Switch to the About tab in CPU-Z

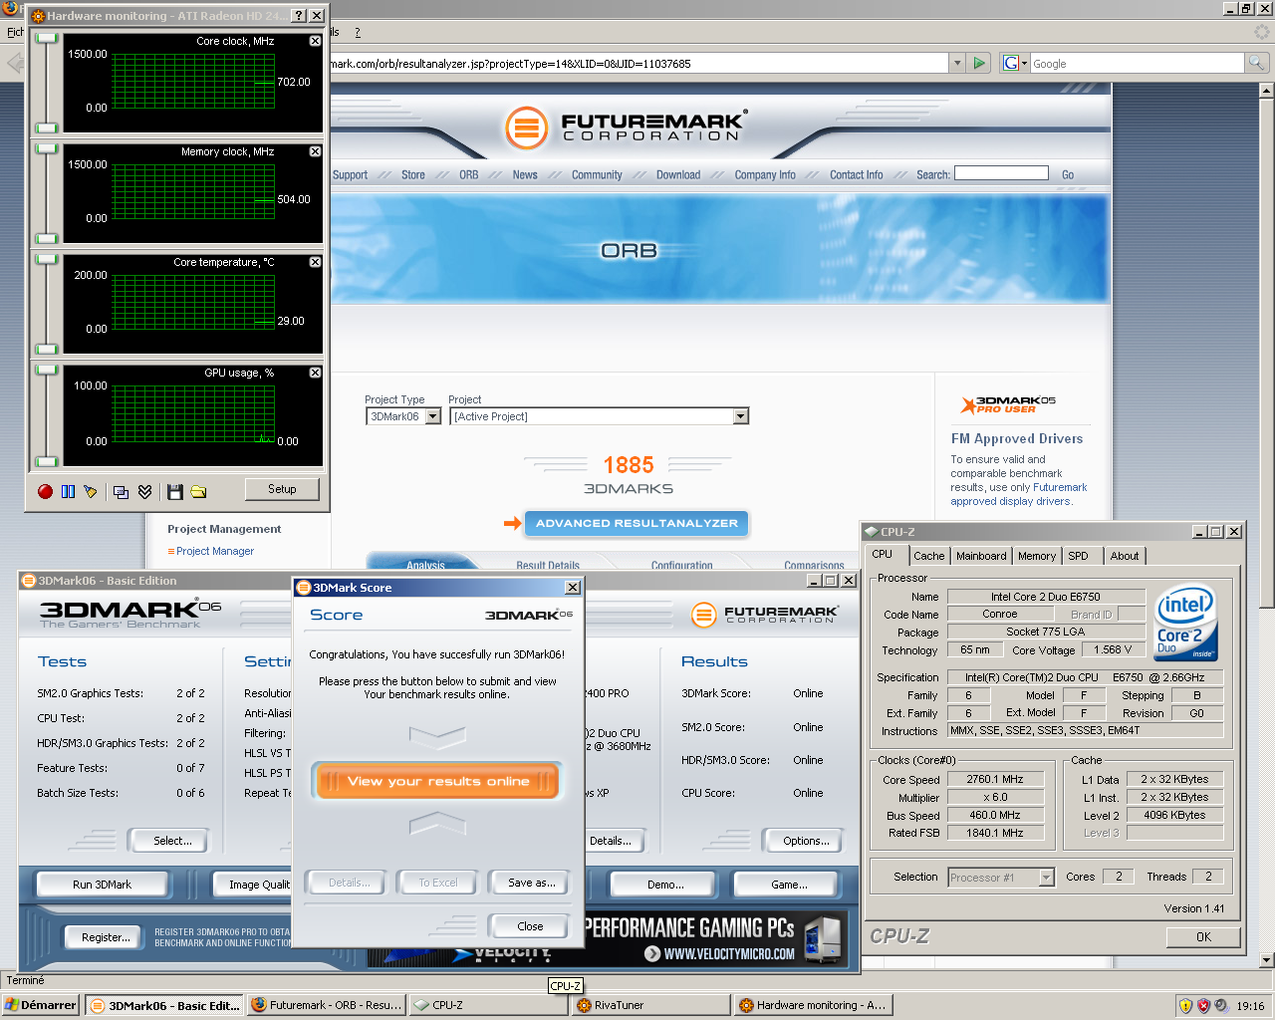click(x=1125, y=556)
